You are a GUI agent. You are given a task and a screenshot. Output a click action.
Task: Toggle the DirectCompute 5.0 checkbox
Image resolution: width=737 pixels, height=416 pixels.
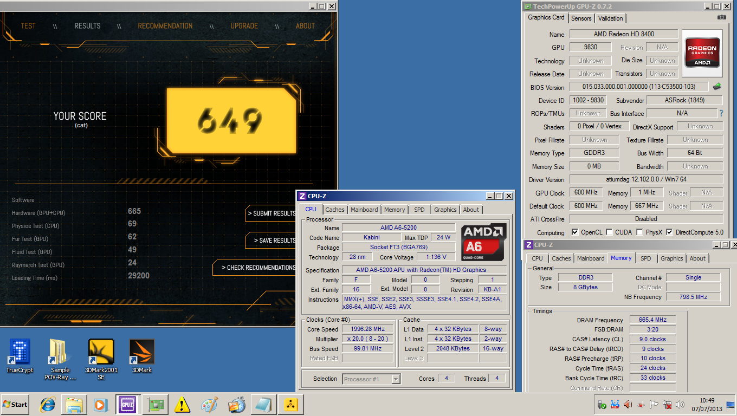click(669, 232)
